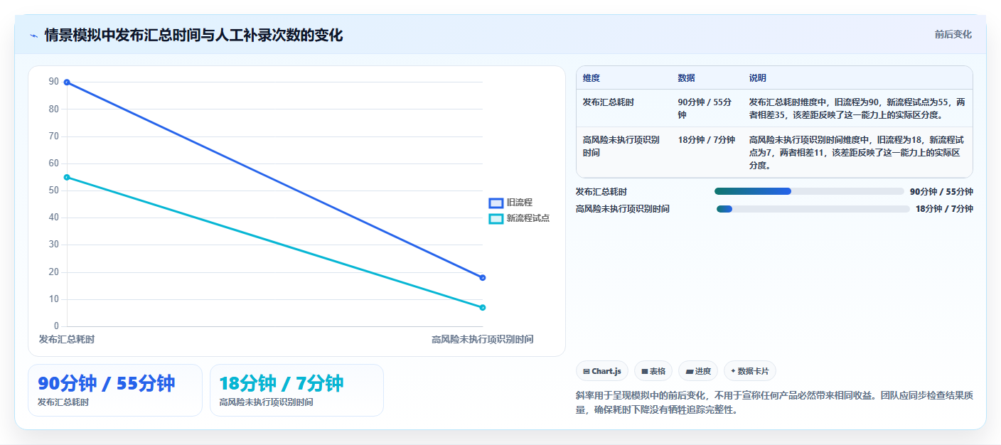This screenshot has height=445, width=1001.
Task: Click the progress value 90分钟 / 55分钟
Action: click(941, 192)
